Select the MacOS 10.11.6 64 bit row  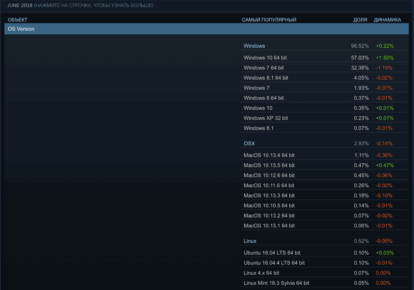point(324,185)
